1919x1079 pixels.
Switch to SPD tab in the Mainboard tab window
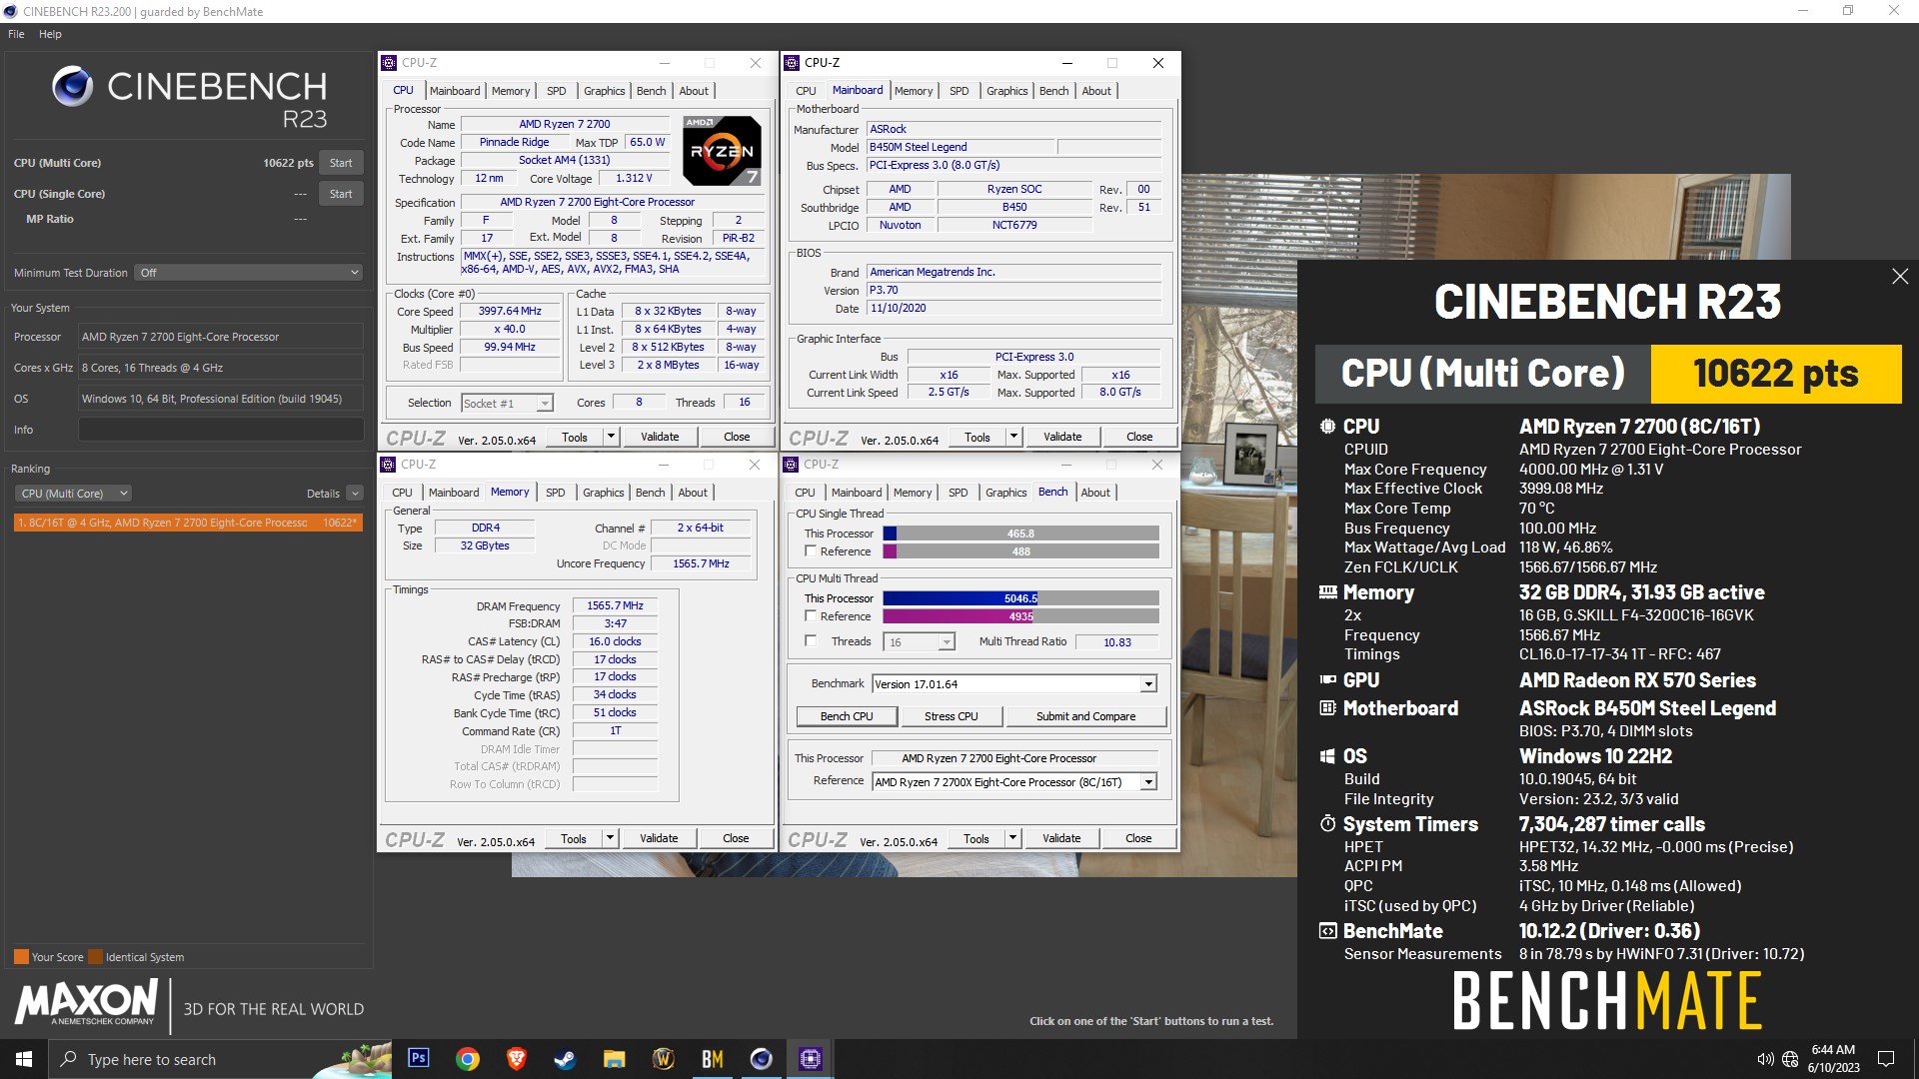click(x=959, y=91)
